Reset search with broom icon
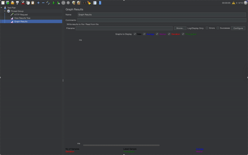This screenshot has height=155, width=248. (89, 3)
